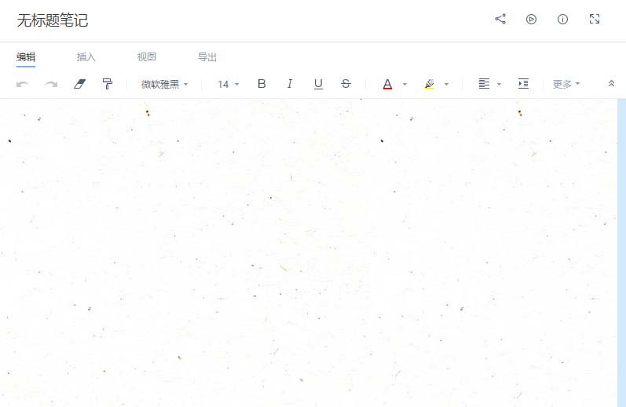The height and width of the screenshot is (407, 626).
Task: Toggle italic formatting
Action: (x=290, y=84)
